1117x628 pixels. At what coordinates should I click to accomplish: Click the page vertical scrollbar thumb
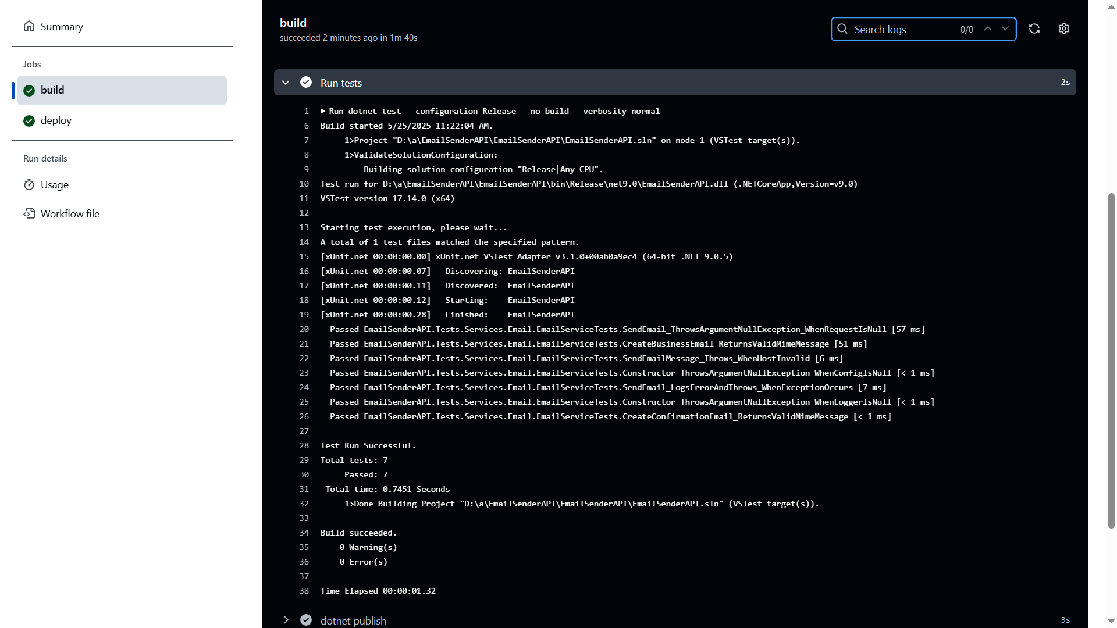[1111, 361]
